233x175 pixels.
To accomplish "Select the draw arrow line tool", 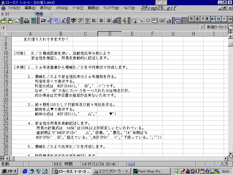I will [x=141, y=20].
